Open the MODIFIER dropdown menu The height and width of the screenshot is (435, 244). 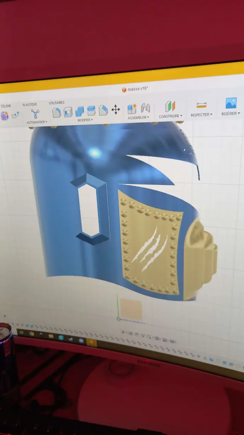[85, 120]
